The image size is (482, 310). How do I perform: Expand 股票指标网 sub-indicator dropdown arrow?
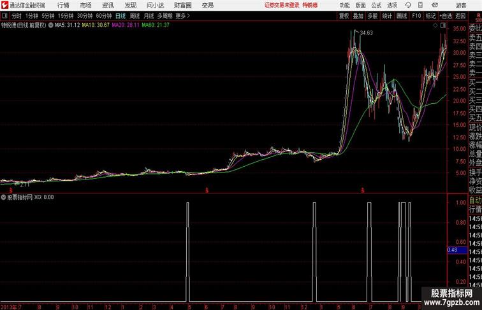coord(3,197)
